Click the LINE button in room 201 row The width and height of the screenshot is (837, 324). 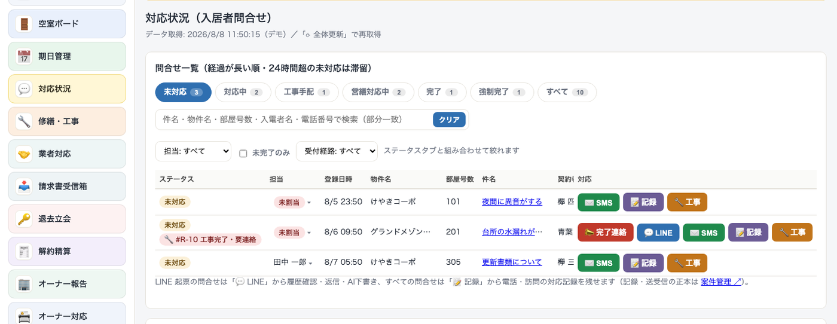point(658,233)
